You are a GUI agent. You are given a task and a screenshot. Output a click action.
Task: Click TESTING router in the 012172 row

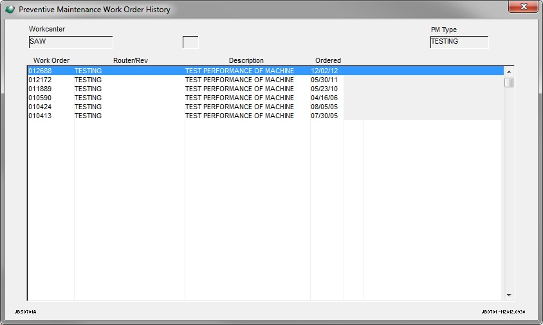88,80
